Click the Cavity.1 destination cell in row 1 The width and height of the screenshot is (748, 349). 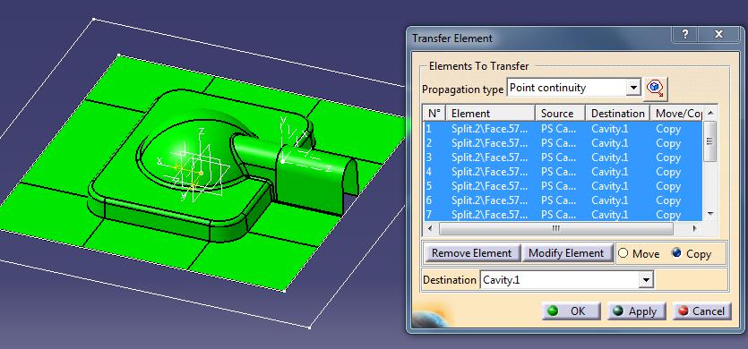pos(610,129)
